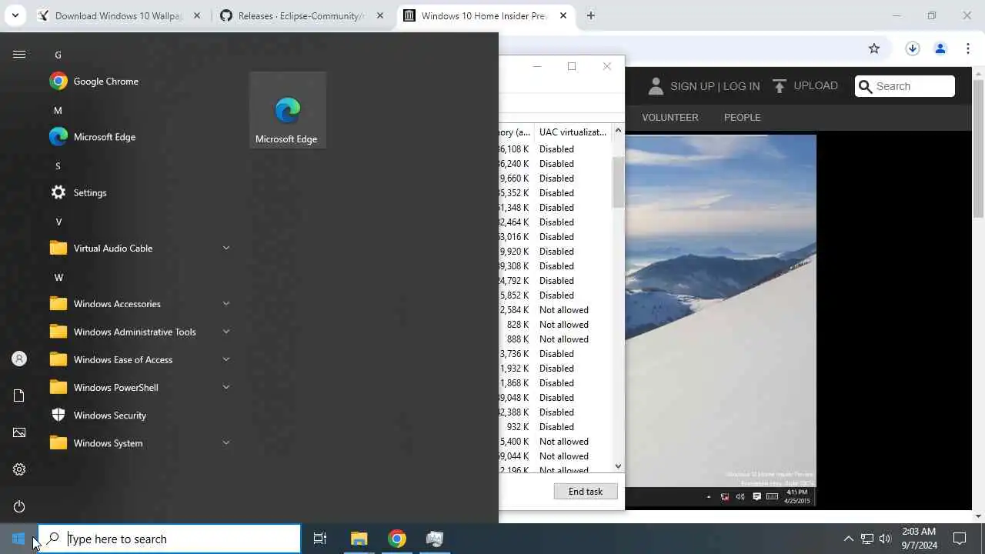Open Settings from the Start app list
The height and width of the screenshot is (554, 985).
coord(139,192)
